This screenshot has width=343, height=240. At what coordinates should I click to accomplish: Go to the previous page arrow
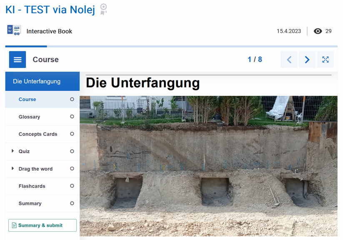point(289,60)
